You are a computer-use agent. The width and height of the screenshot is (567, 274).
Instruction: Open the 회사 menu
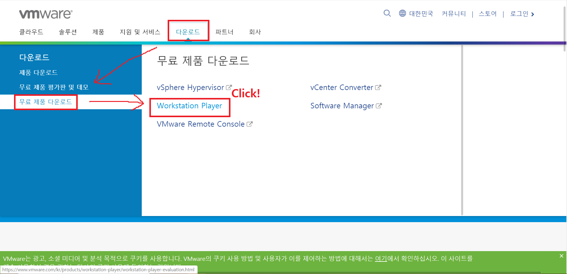pyautogui.click(x=255, y=32)
